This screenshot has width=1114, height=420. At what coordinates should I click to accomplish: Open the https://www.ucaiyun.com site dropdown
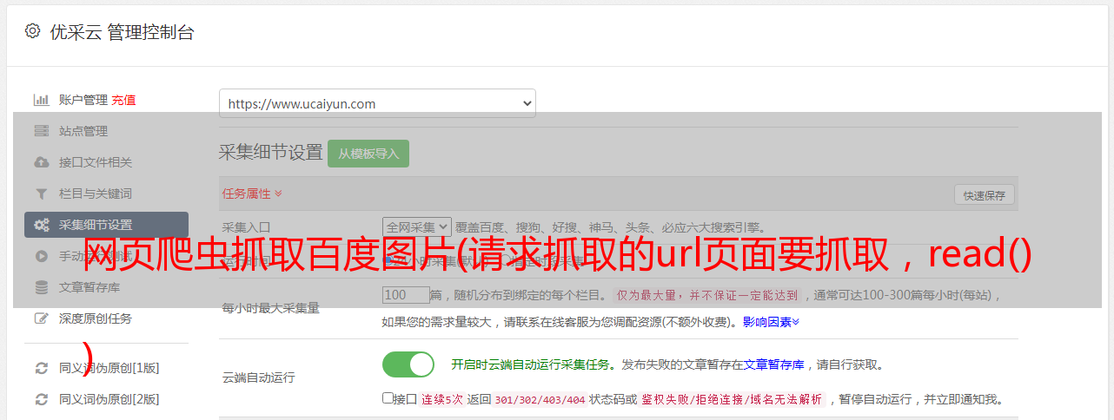[x=377, y=103]
